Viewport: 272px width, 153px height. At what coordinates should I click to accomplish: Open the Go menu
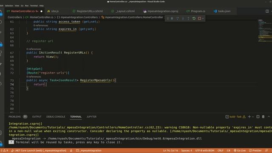click(x=22, y=6)
